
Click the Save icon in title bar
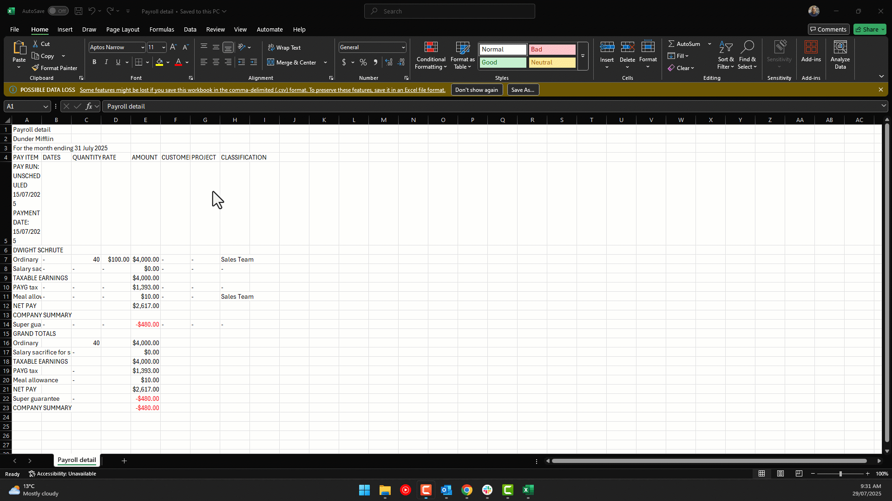click(x=79, y=11)
